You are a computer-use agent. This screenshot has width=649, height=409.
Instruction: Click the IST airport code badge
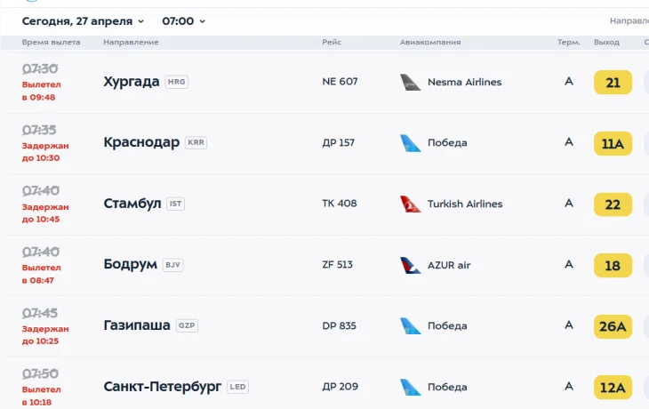175,204
